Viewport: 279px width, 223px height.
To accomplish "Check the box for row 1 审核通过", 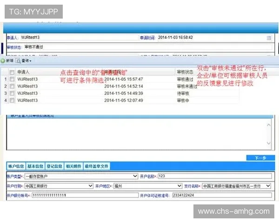I will pyautogui.click(x=12, y=79).
